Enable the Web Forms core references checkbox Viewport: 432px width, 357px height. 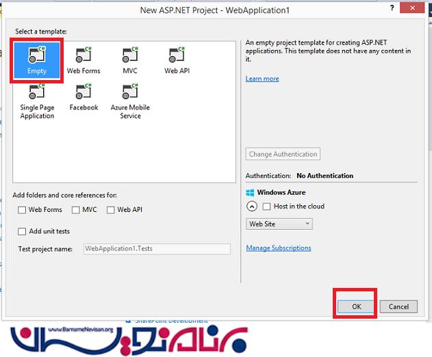click(x=22, y=210)
